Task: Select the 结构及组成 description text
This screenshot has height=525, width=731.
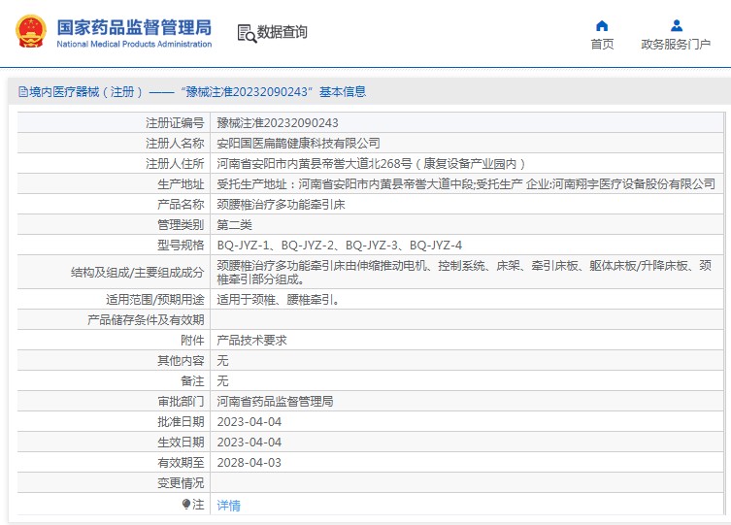Action: [x=464, y=272]
